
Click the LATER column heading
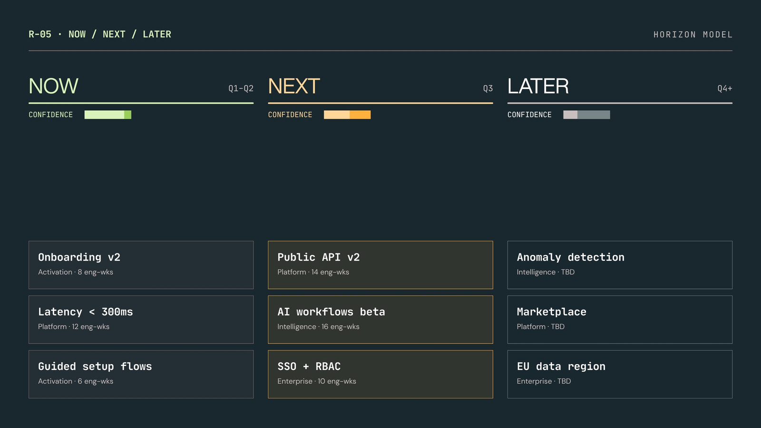538,86
